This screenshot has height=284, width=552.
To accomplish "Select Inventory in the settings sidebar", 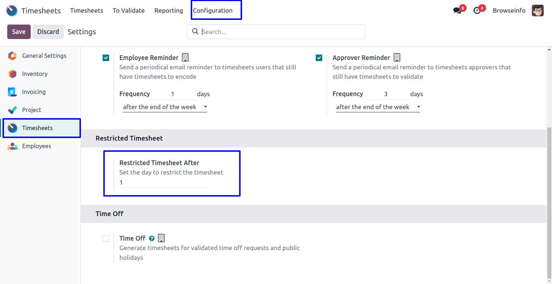I will [x=35, y=74].
